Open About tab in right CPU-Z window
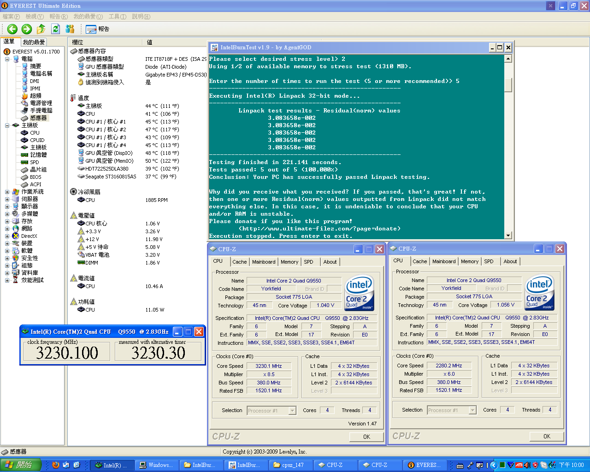The height and width of the screenshot is (472, 590). 510,261
